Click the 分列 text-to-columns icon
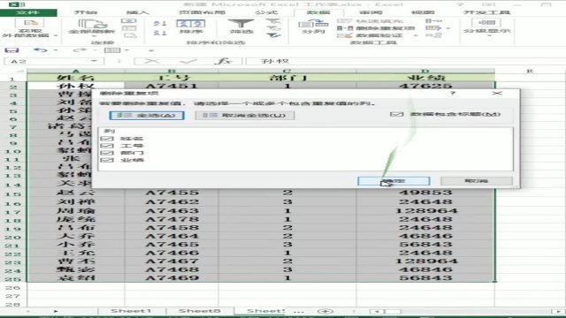The image size is (566, 318). pos(313,24)
